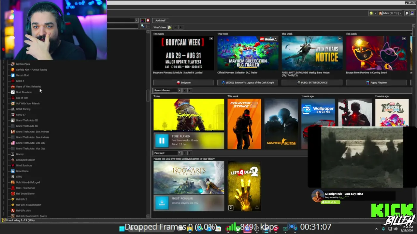Open the Play Next shelf dropdown
Screen dimensions: 417x234
[x=179, y=153]
